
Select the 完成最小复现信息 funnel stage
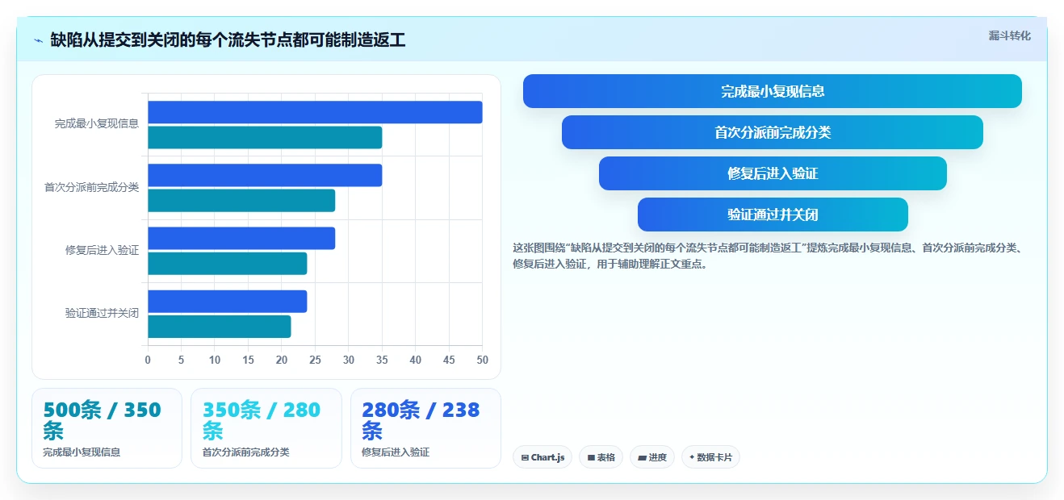pos(773,91)
